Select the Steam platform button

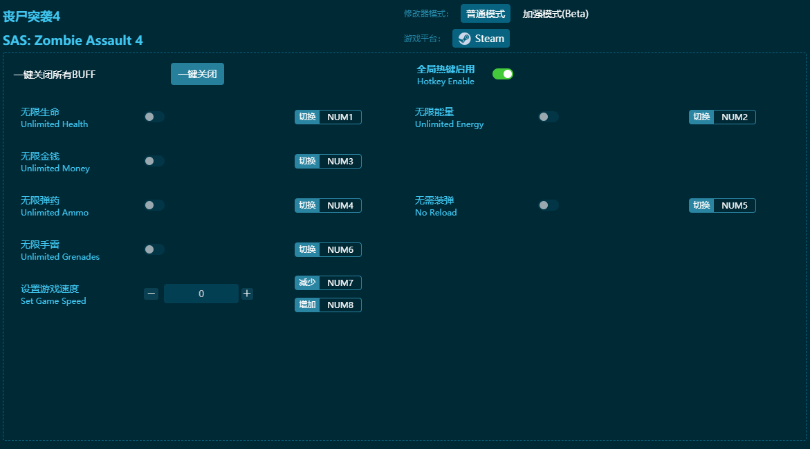click(481, 39)
